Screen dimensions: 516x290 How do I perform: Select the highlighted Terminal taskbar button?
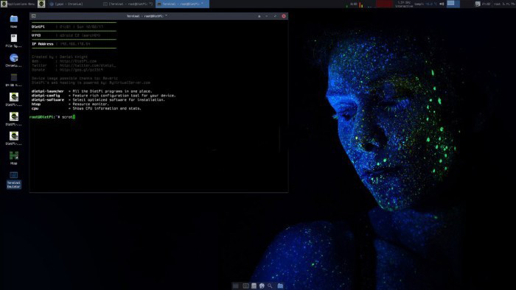coord(182,4)
